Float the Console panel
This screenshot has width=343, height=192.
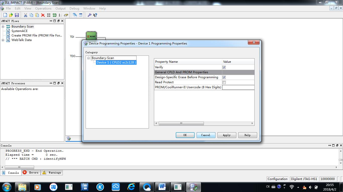337,145
